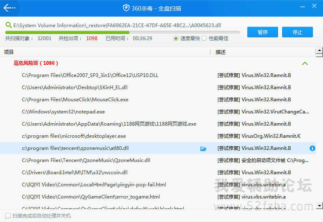
Task: Click the current scan path A0045623.dll
Action: point(117,26)
